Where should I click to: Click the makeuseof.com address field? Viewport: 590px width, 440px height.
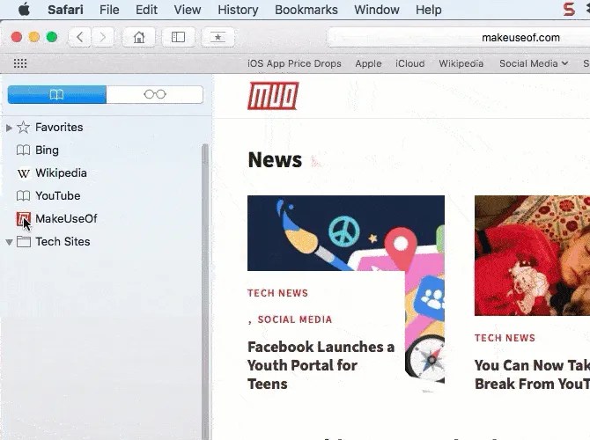pyautogui.click(x=459, y=38)
